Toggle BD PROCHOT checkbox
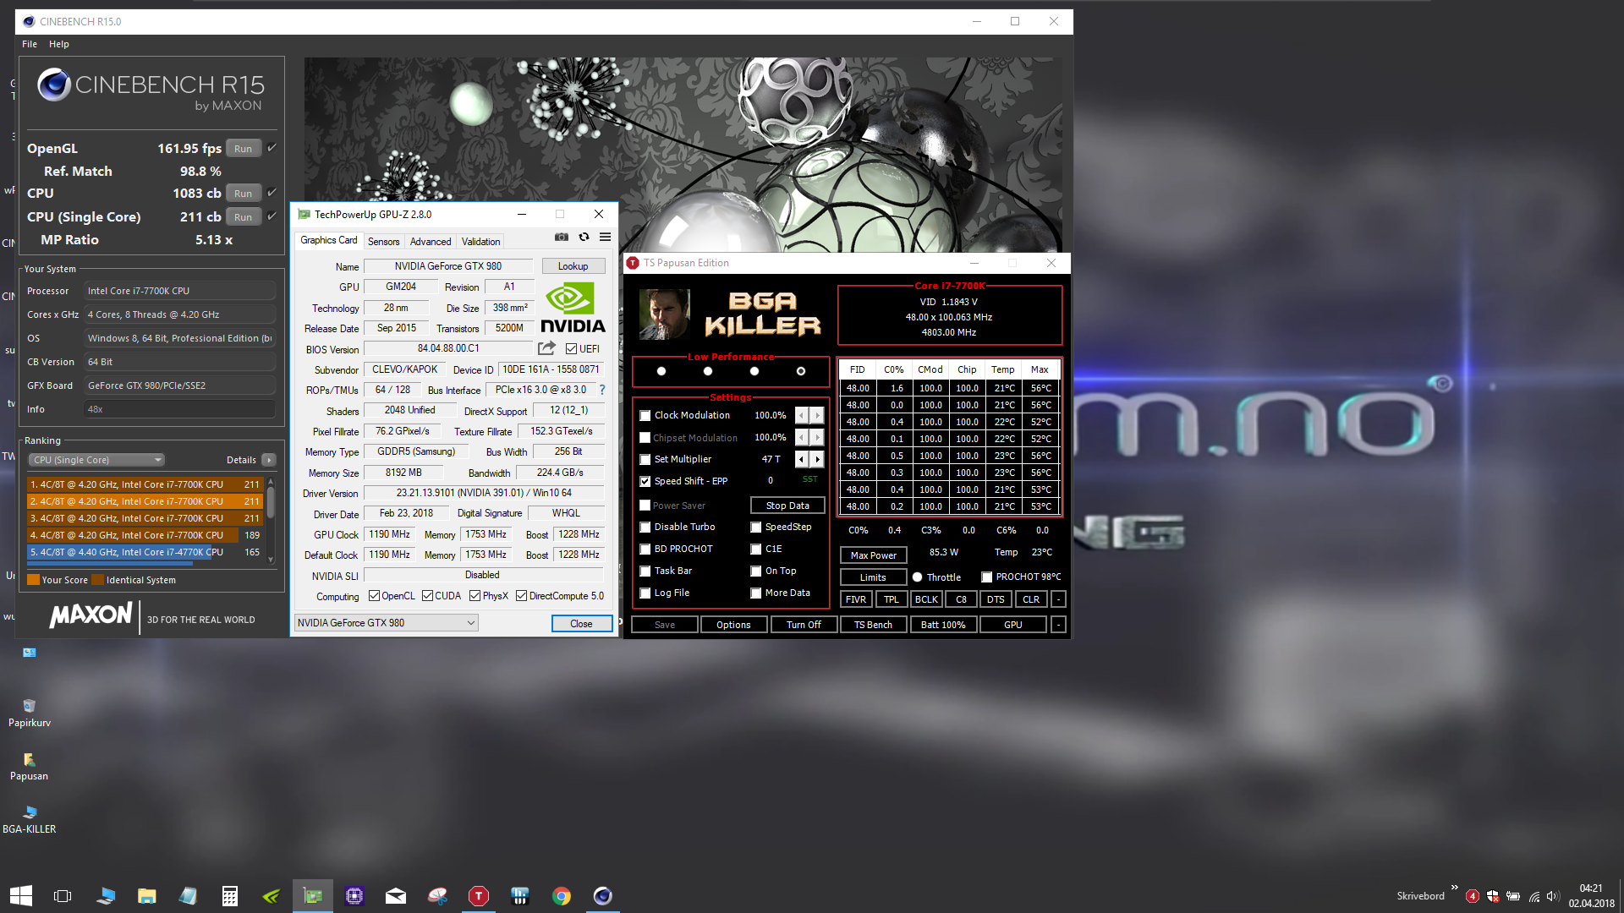 point(645,549)
